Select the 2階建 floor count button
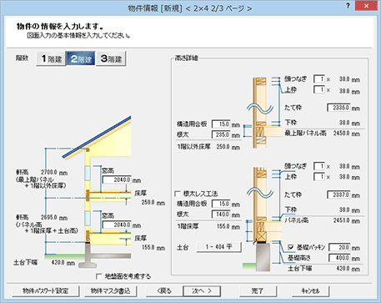The image size is (381, 303). [81, 58]
